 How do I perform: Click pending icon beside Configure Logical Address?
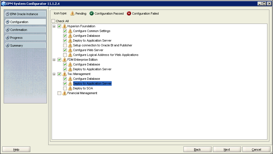click(x=70, y=55)
